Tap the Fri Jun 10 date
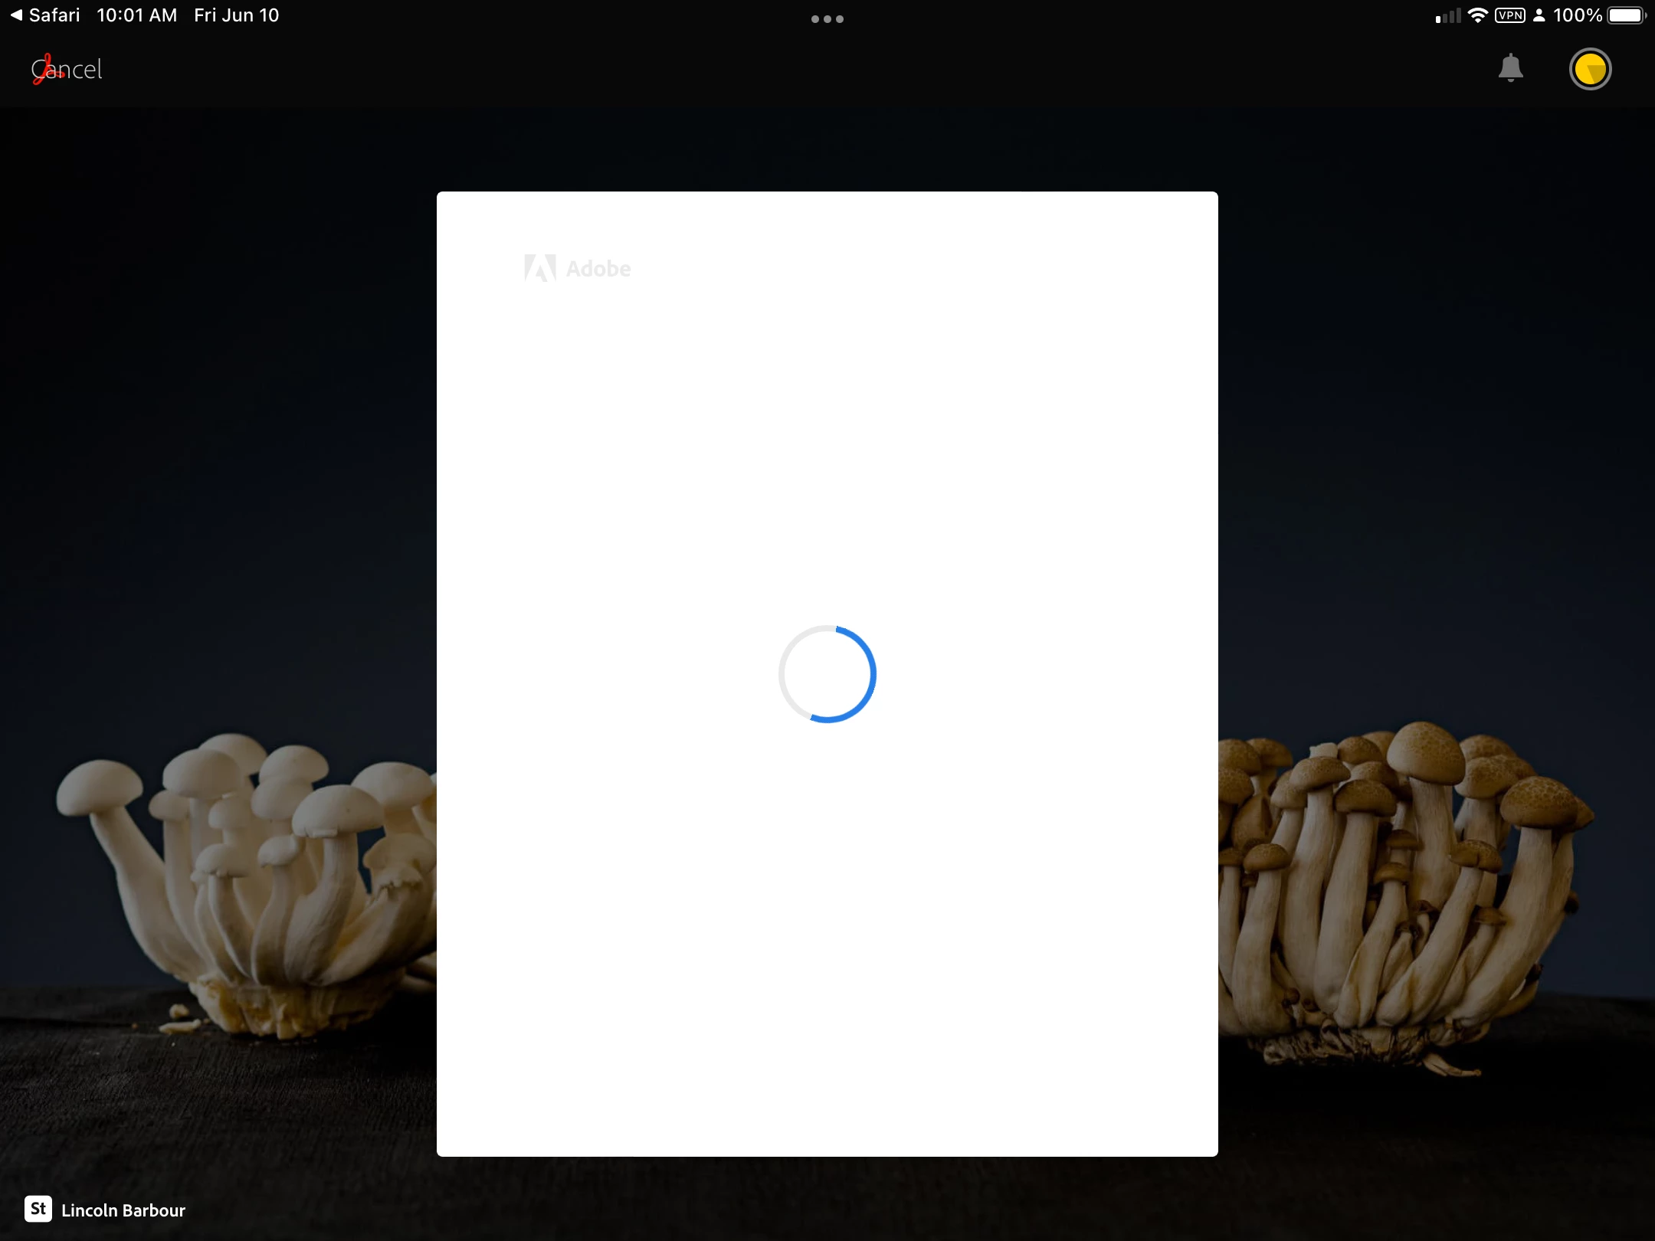Viewport: 1655px width, 1241px height. pos(236,15)
